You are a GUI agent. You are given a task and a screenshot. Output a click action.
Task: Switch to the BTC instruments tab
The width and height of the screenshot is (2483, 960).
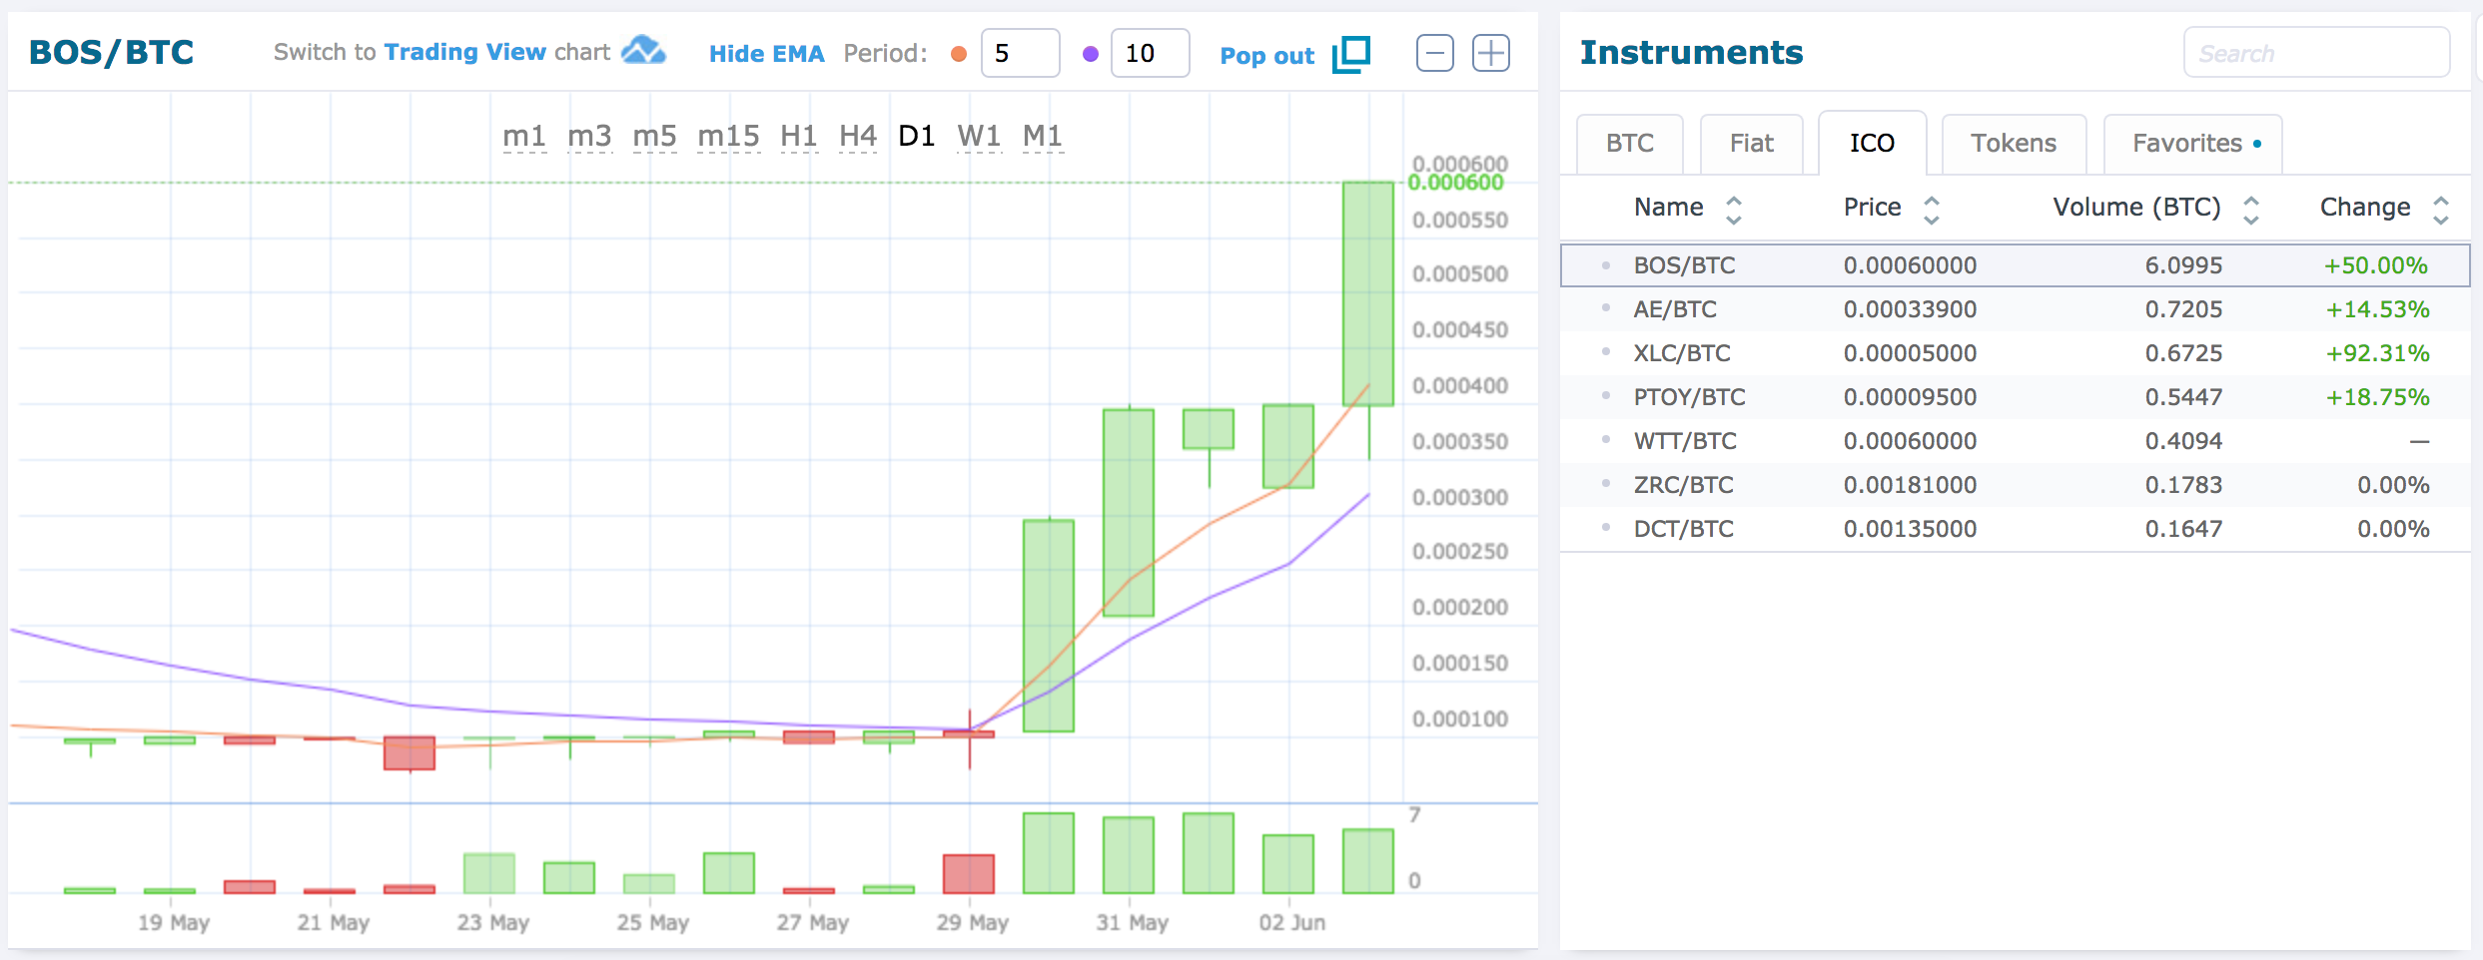coord(1630,144)
